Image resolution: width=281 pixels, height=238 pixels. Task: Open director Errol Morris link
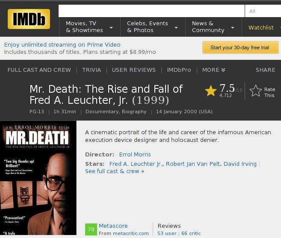tap(135, 154)
